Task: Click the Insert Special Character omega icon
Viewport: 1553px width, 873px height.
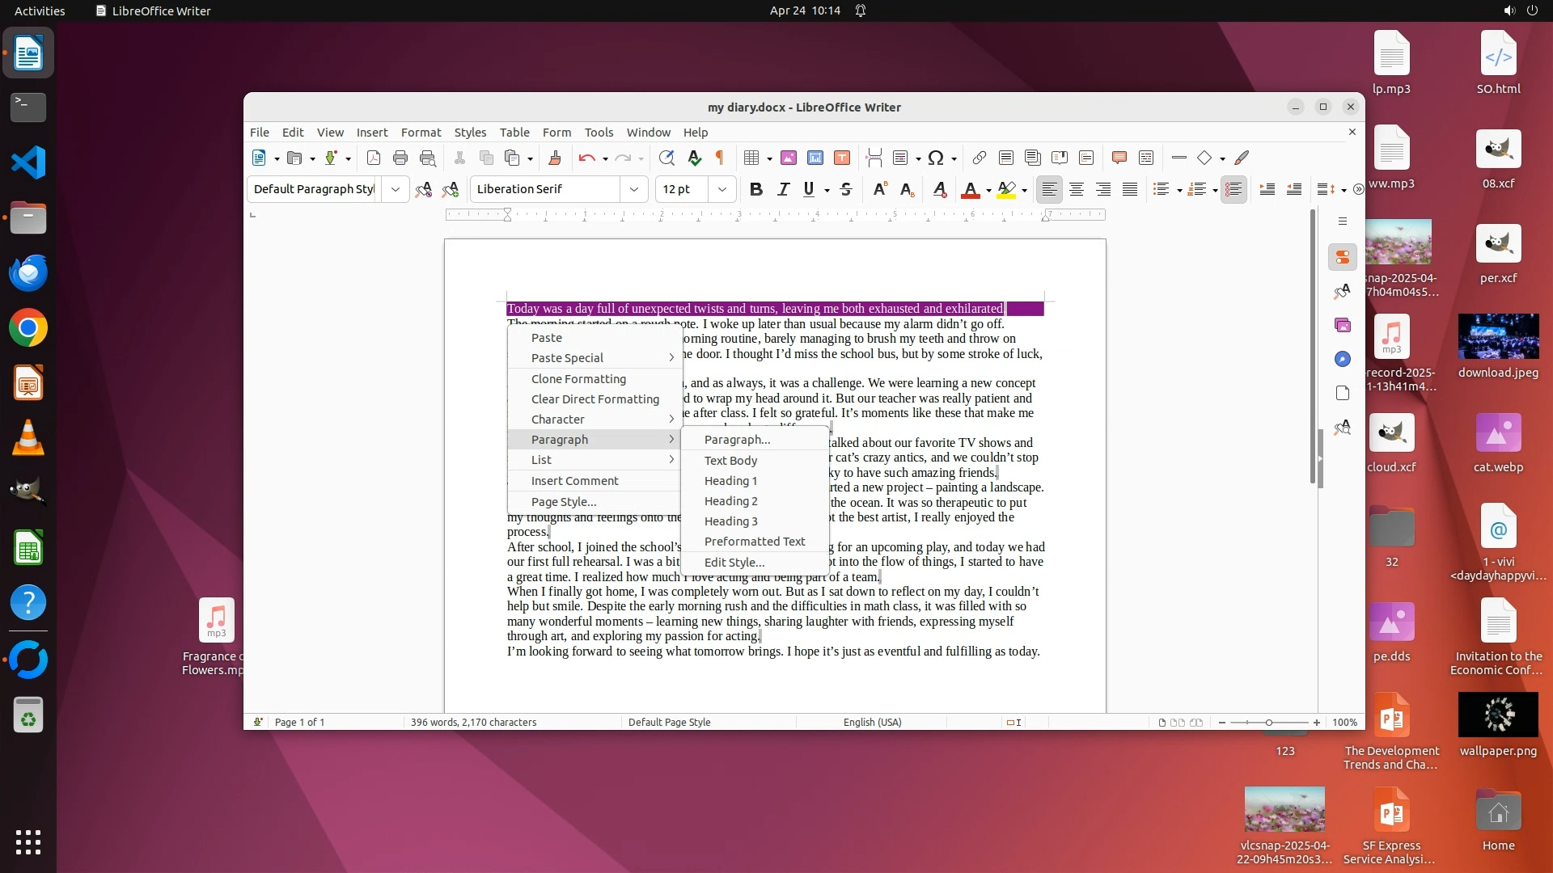Action: click(936, 158)
